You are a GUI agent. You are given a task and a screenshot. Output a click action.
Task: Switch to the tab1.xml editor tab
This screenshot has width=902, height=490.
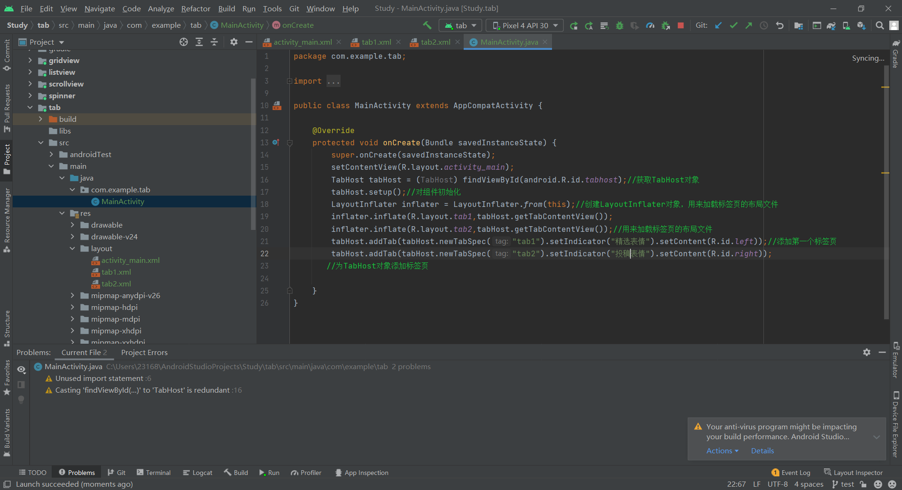click(376, 42)
